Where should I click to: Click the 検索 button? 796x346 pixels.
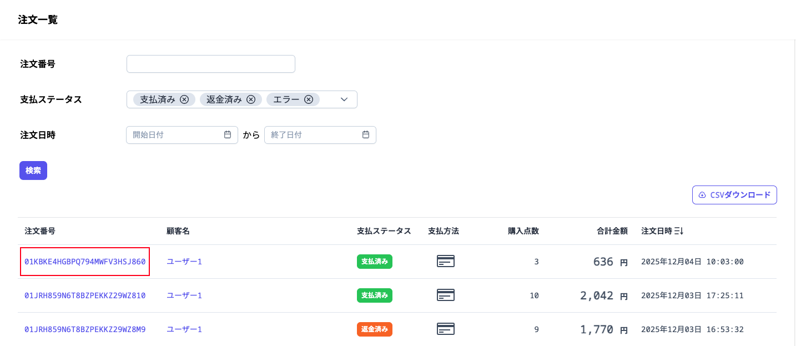coord(33,171)
